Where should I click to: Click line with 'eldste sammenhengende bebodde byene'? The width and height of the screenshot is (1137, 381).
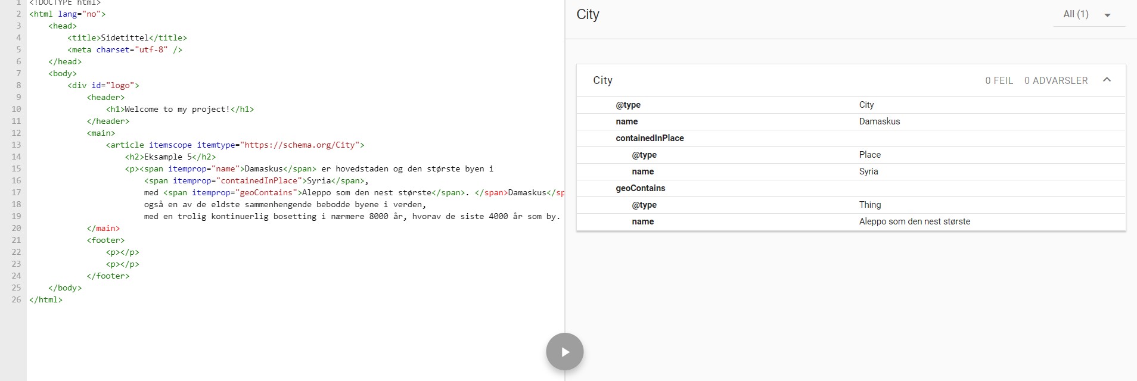(x=285, y=204)
